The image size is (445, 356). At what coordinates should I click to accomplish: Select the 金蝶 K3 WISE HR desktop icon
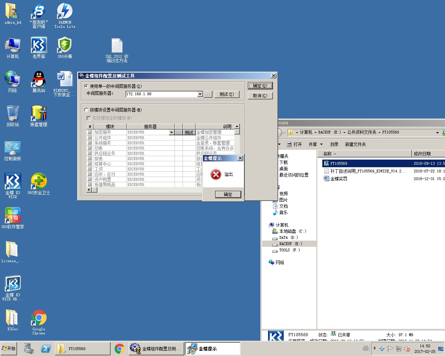pos(13,288)
